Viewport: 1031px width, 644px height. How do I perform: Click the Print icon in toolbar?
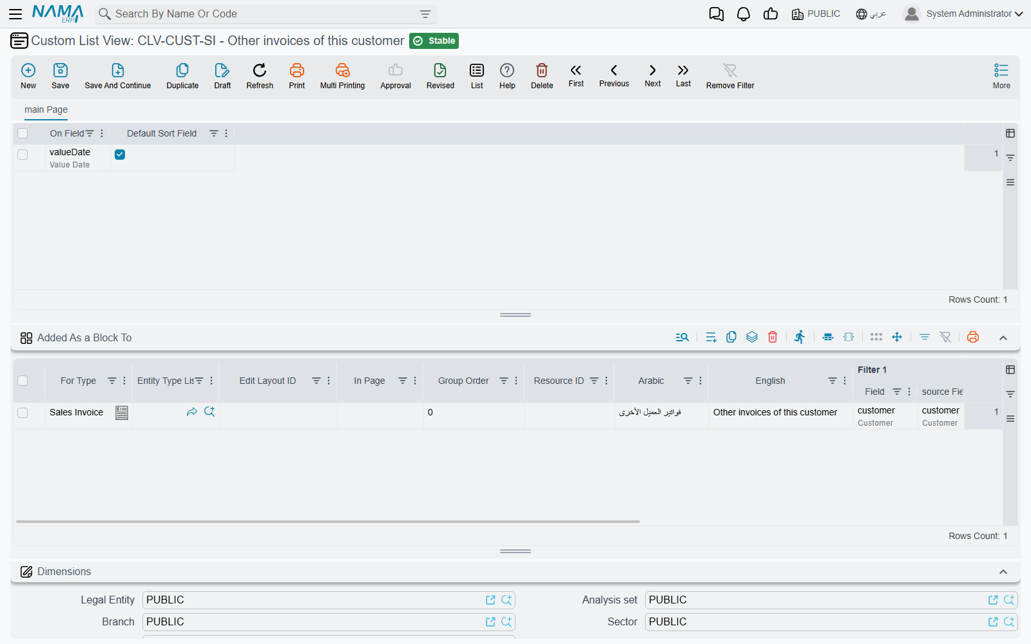coord(297,70)
